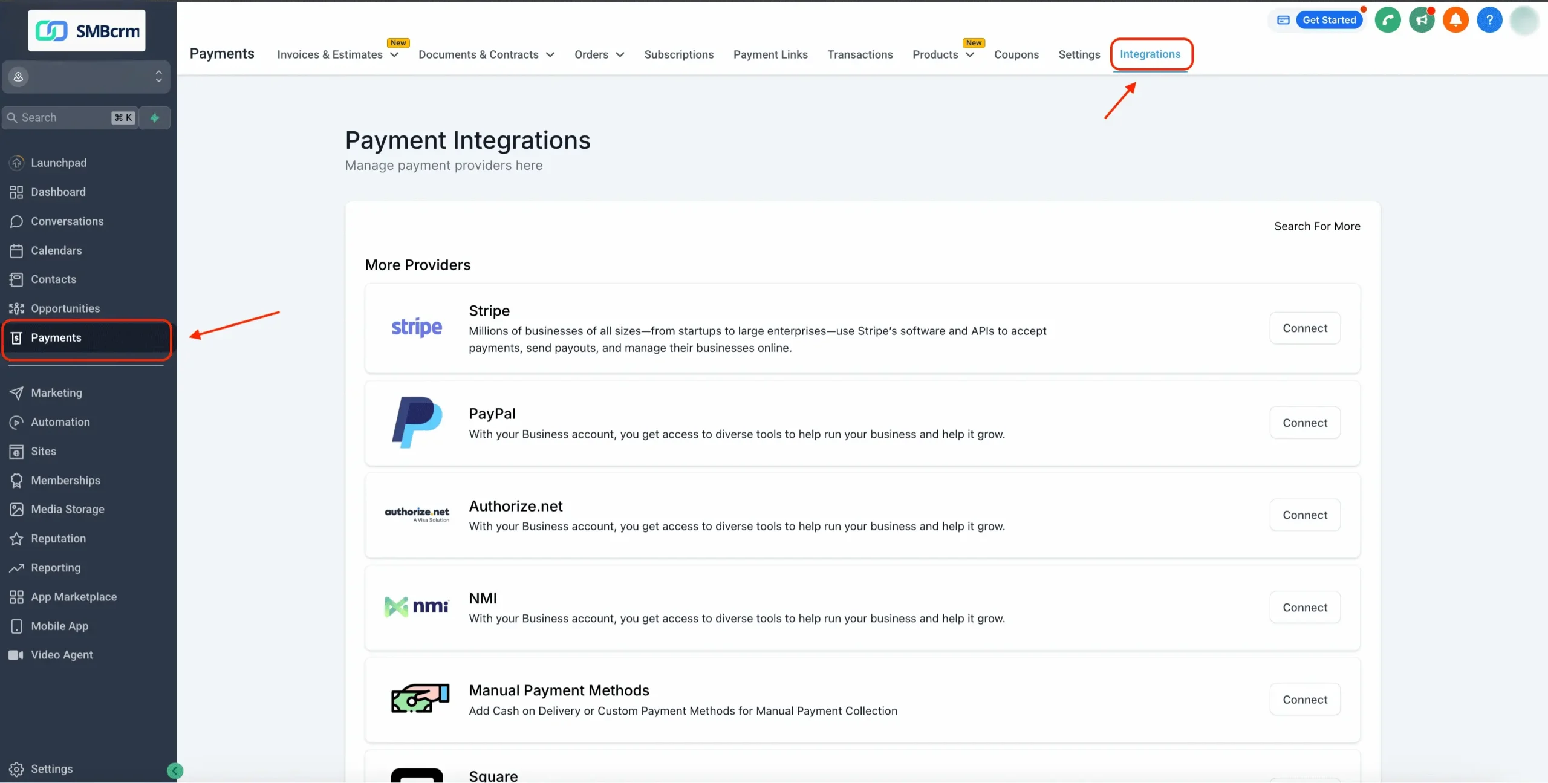Connect the NMI provider
The width and height of the screenshot is (1548, 783).
(x=1305, y=608)
